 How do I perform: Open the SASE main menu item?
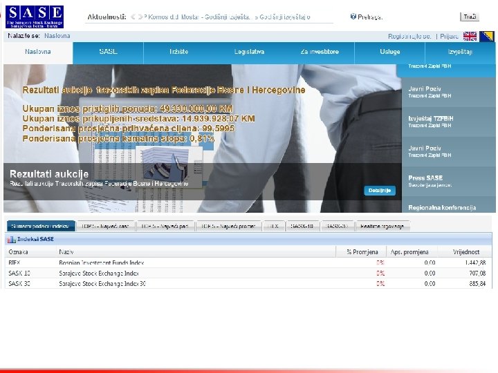click(109, 52)
